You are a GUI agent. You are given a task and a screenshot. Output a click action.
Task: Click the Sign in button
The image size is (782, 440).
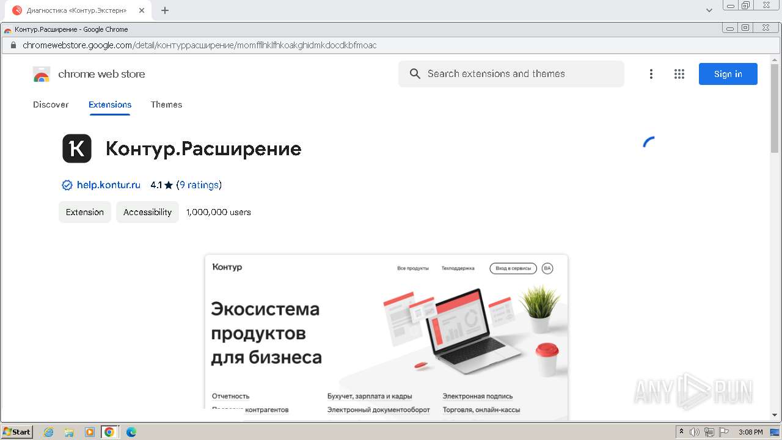coord(728,74)
